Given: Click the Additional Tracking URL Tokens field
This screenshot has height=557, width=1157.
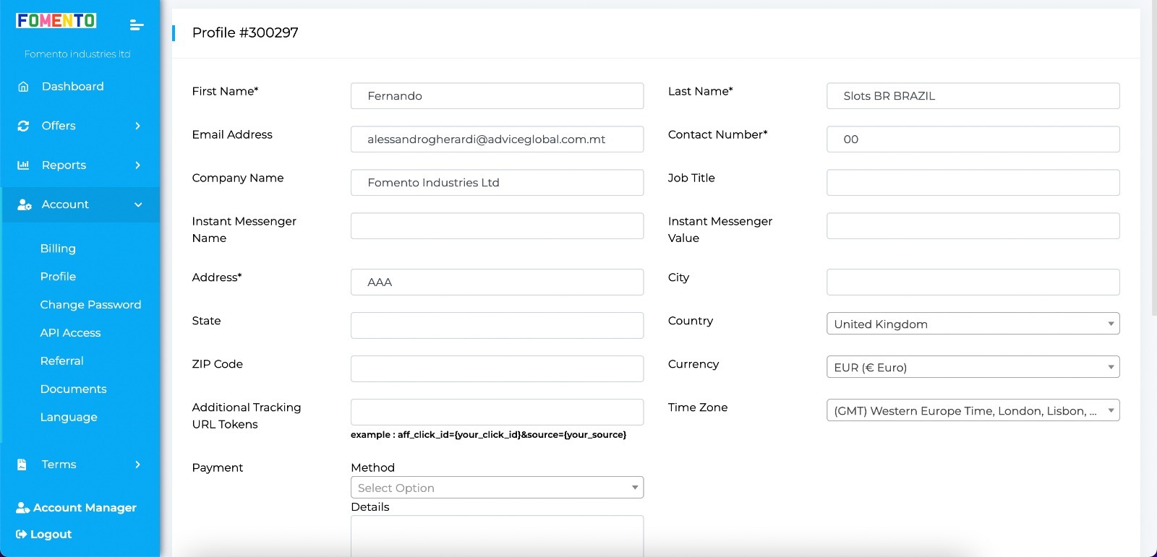Looking at the screenshot, I should click(497, 412).
